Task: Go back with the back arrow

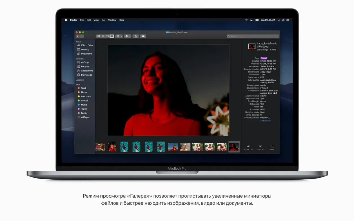Action: tap(78, 36)
